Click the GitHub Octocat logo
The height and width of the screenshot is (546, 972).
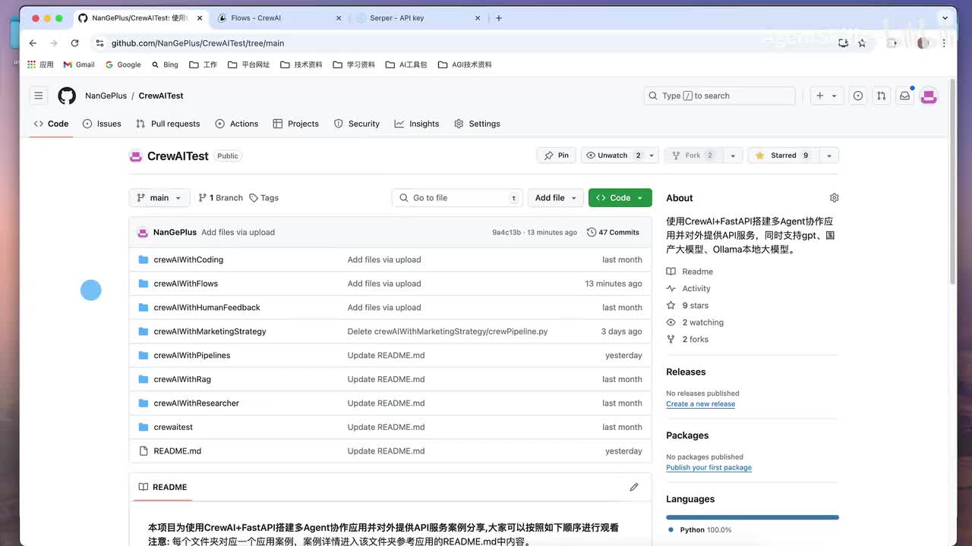[x=67, y=96]
